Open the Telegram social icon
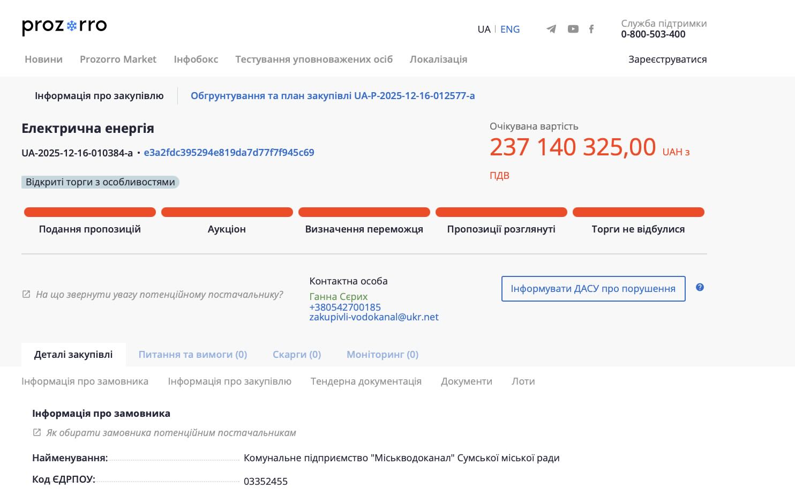795x495 pixels. 551,29
